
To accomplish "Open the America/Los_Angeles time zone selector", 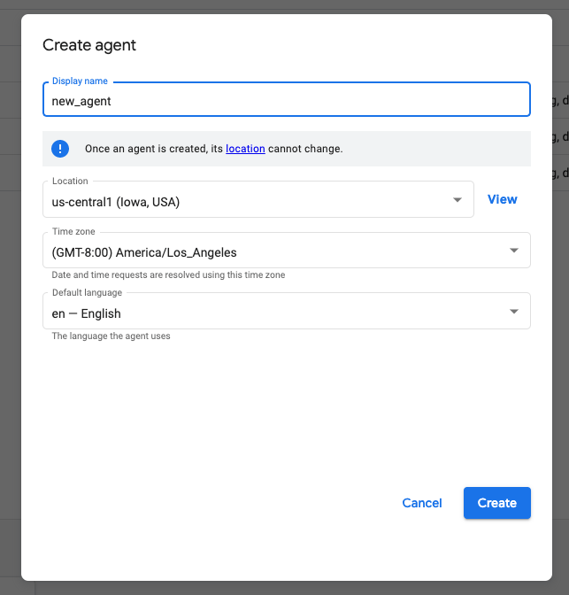I will (287, 250).
